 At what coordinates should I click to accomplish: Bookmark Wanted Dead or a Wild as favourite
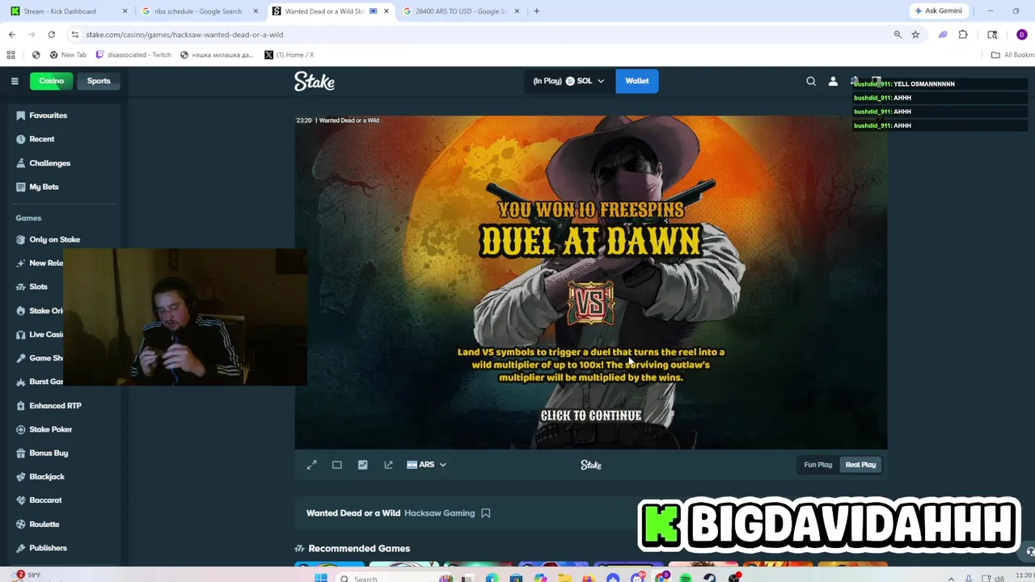(485, 513)
